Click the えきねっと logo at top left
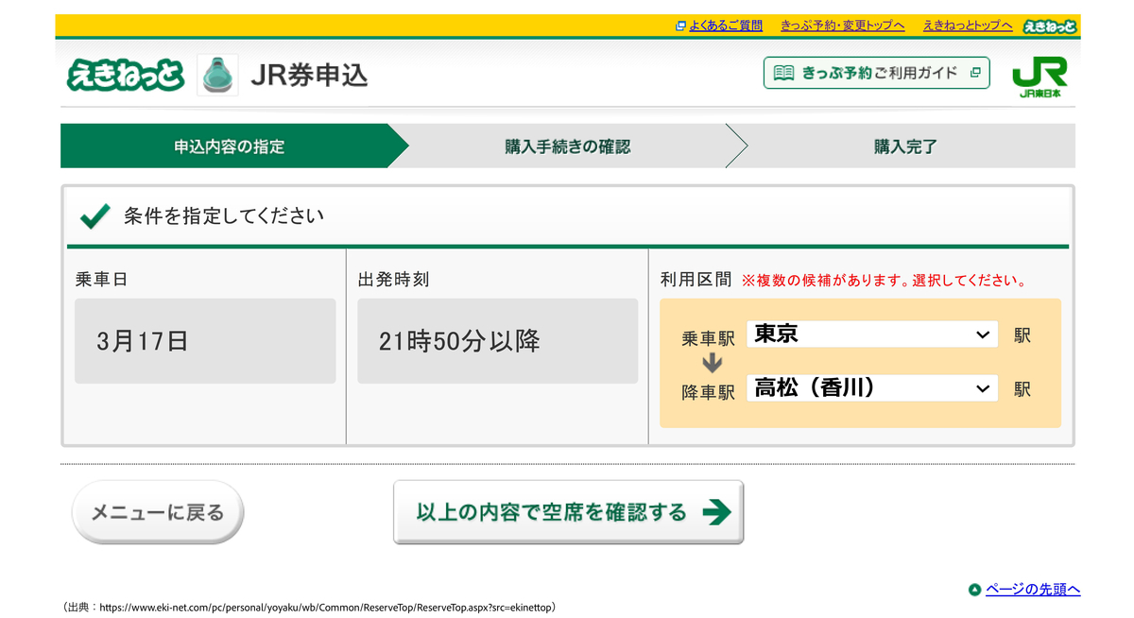 coord(125,75)
